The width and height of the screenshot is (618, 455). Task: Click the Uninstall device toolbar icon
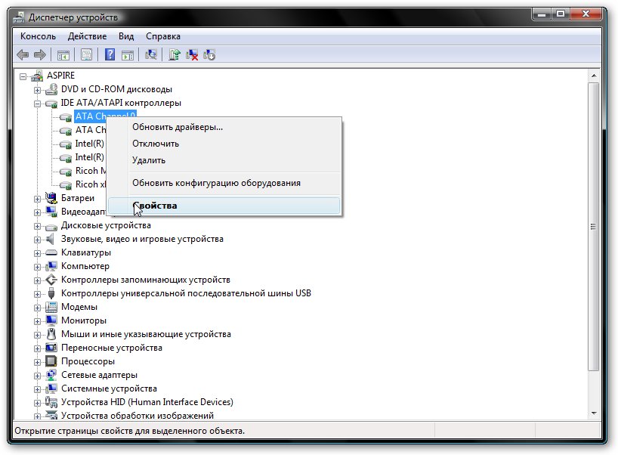pos(209,54)
